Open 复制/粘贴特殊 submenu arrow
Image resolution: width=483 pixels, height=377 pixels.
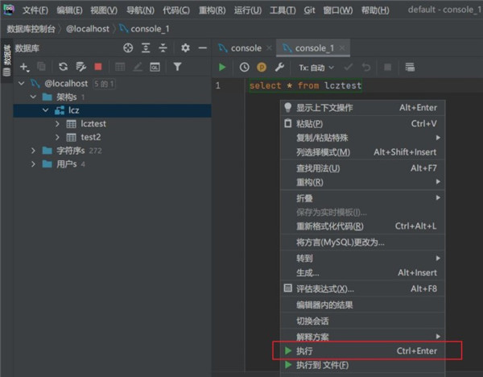(438, 138)
